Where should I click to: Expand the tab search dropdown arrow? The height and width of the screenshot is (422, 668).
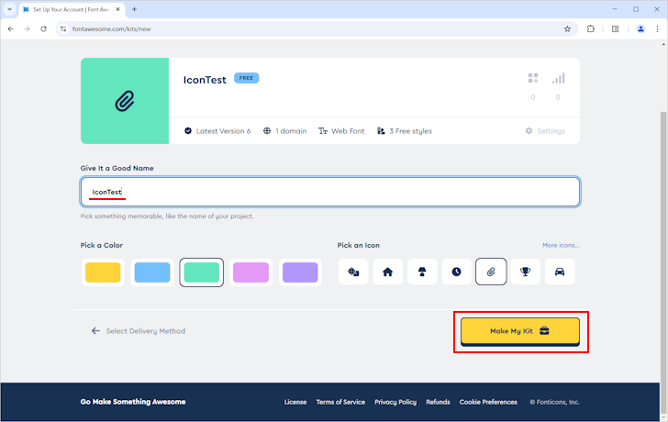[x=11, y=9]
